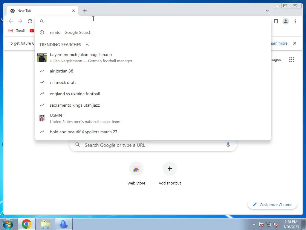
Task: Click the Images link at top right
Action: [276, 60]
